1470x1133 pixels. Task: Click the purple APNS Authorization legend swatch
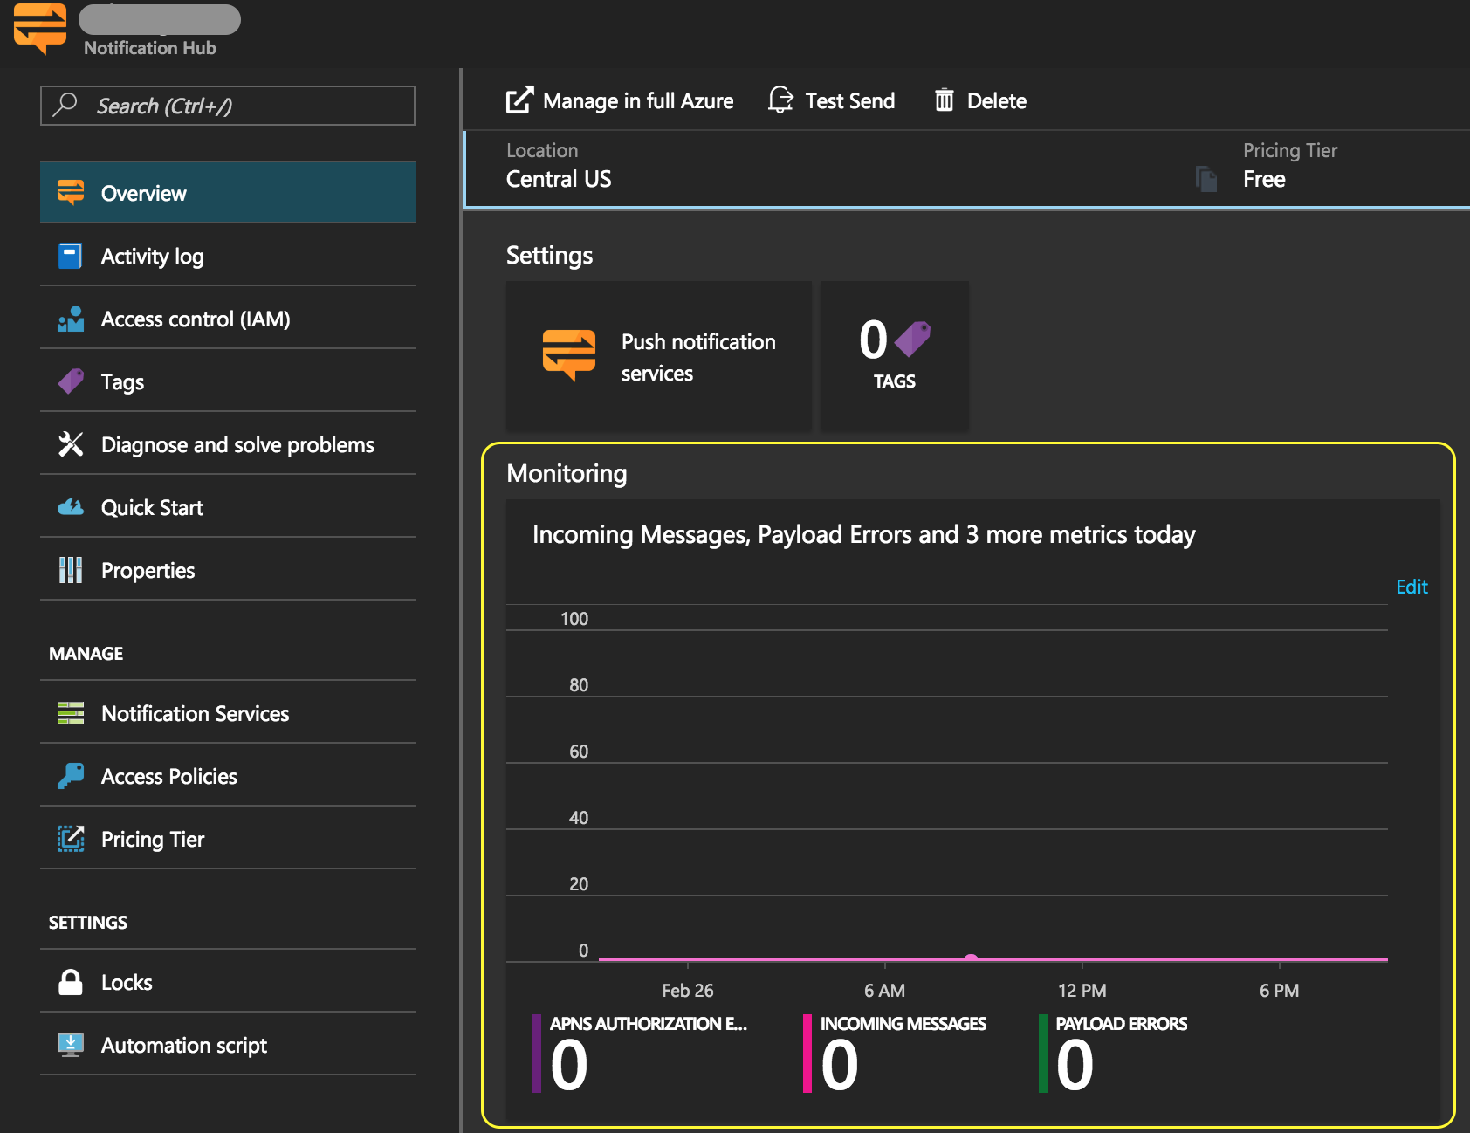pyautogui.click(x=537, y=1054)
